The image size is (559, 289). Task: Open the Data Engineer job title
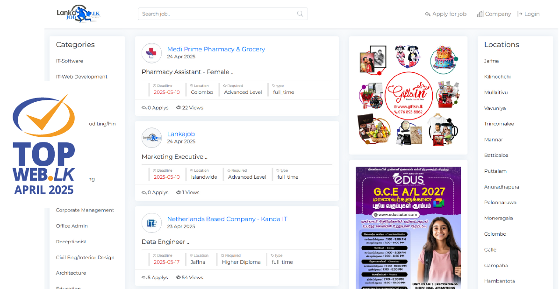click(165, 242)
